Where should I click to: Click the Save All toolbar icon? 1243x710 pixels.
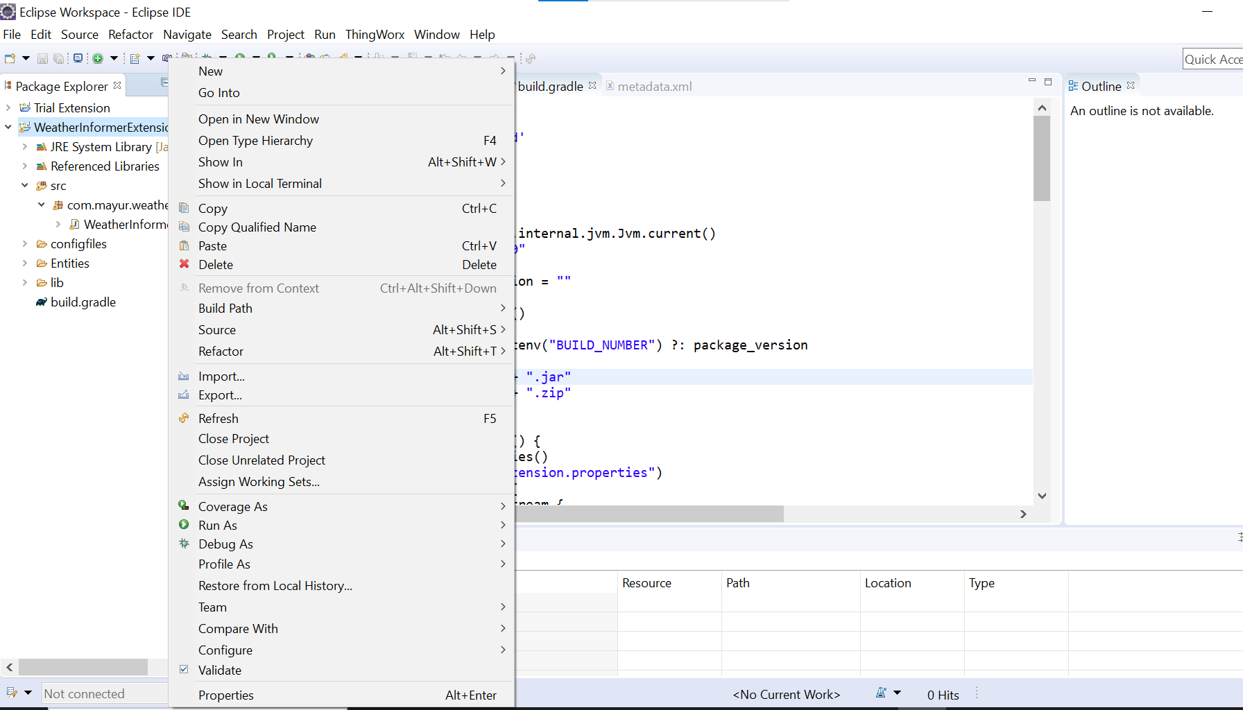click(x=59, y=58)
